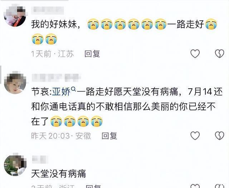
Task: Reply to the comment posted 昨天 20:03
Action: click(x=109, y=136)
